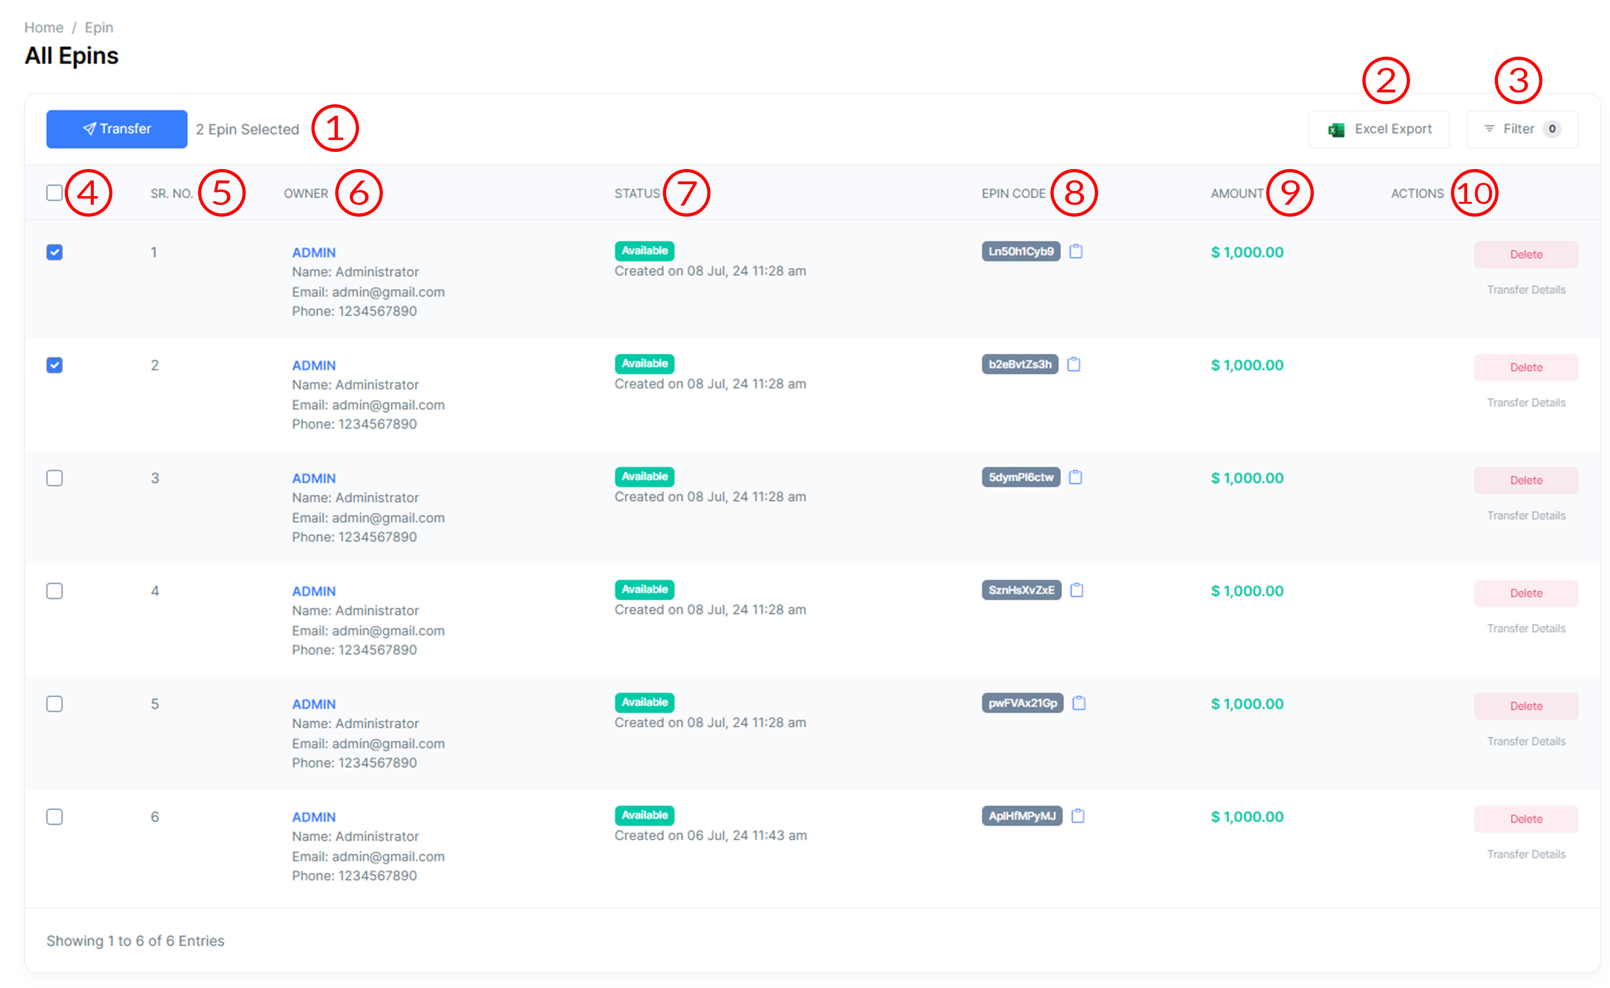Toggle the select-all checkbox in header
The height and width of the screenshot is (988, 1610).
54,193
